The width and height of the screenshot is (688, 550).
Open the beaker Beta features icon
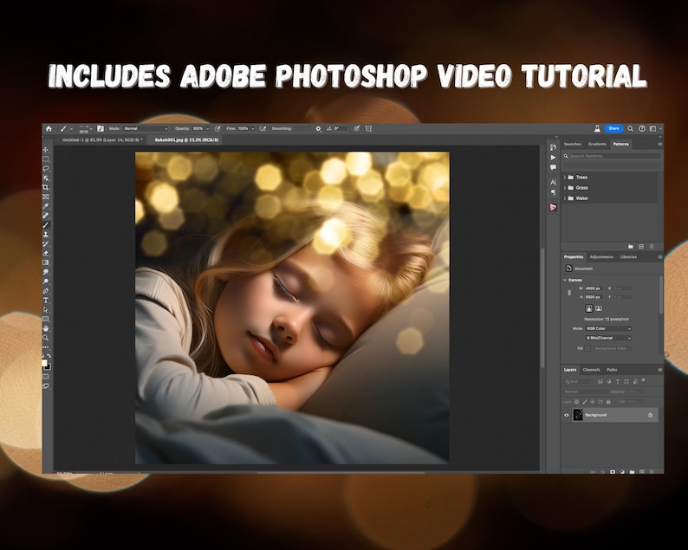[x=597, y=128]
